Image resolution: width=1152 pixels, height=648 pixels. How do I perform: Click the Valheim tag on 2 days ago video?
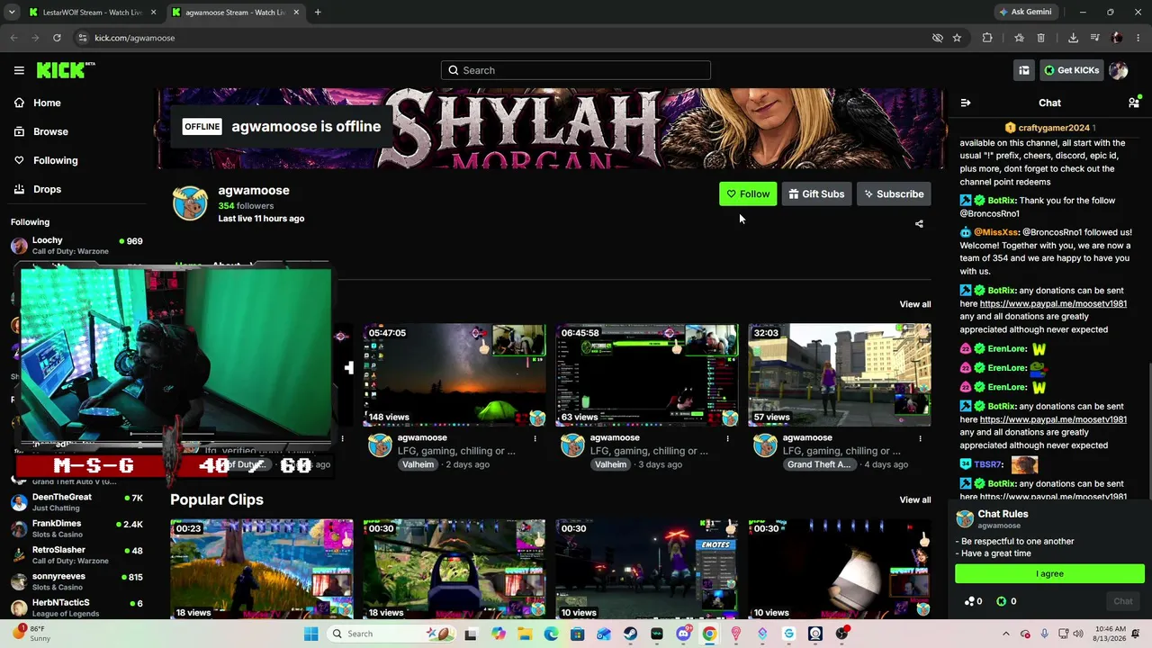(x=418, y=464)
